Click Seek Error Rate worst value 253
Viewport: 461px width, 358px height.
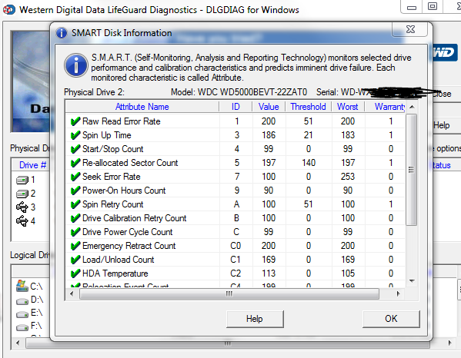[348, 177]
